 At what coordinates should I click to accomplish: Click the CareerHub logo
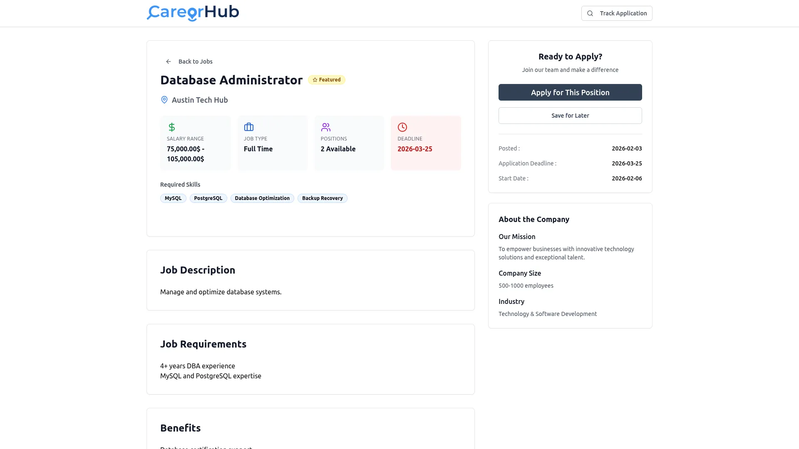(193, 13)
